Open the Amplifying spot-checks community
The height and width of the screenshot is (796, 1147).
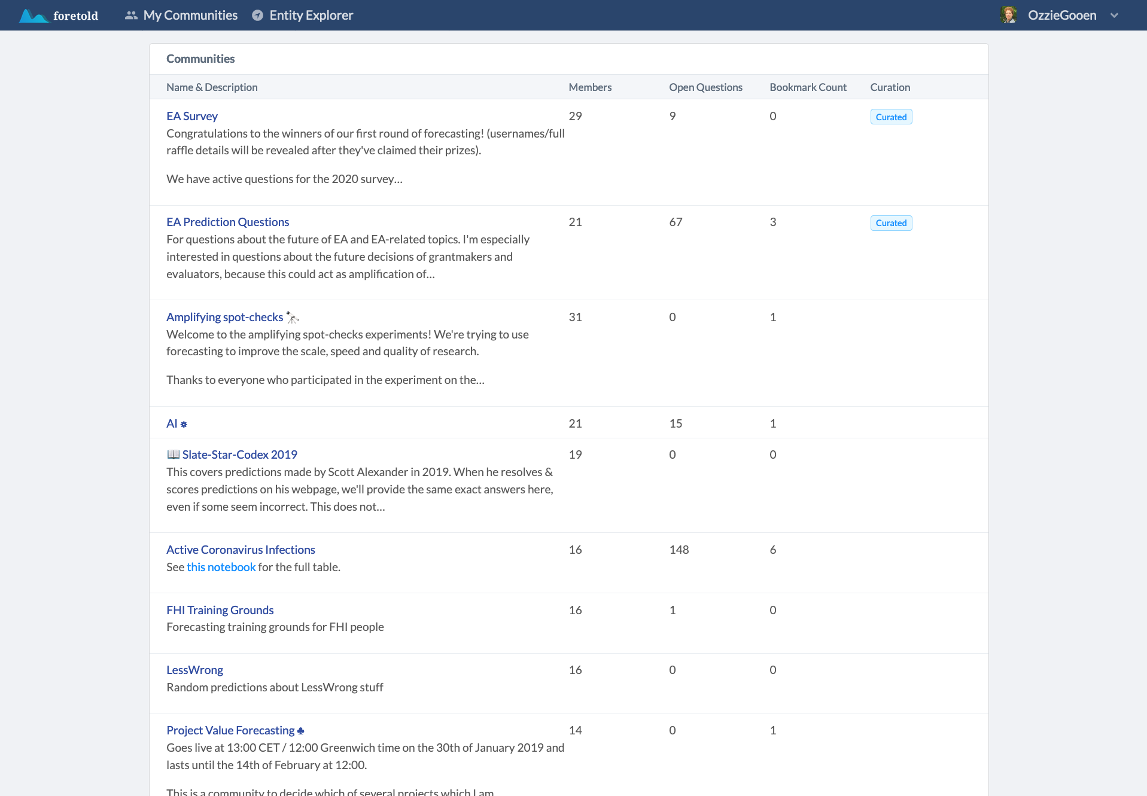click(225, 317)
